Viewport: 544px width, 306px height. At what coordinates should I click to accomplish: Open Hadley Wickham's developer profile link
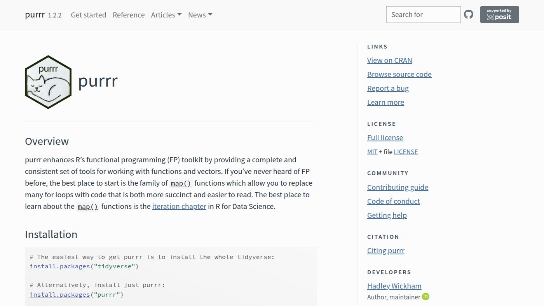tap(394, 286)
